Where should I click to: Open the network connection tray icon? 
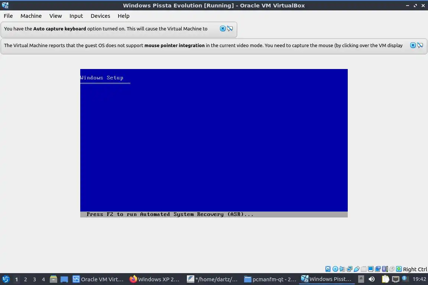coord(396,279)
